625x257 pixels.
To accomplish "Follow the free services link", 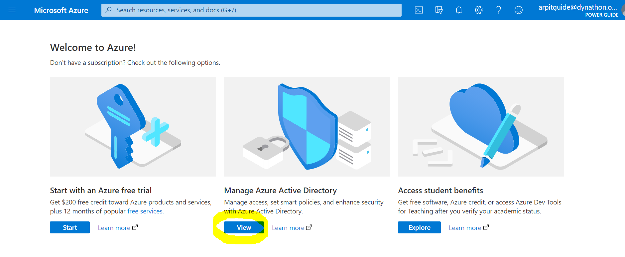I will [145, 211].
